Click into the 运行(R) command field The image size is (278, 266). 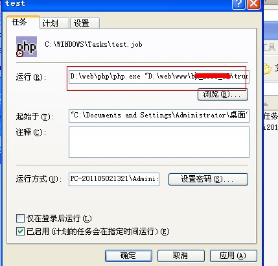click(159, 77)
